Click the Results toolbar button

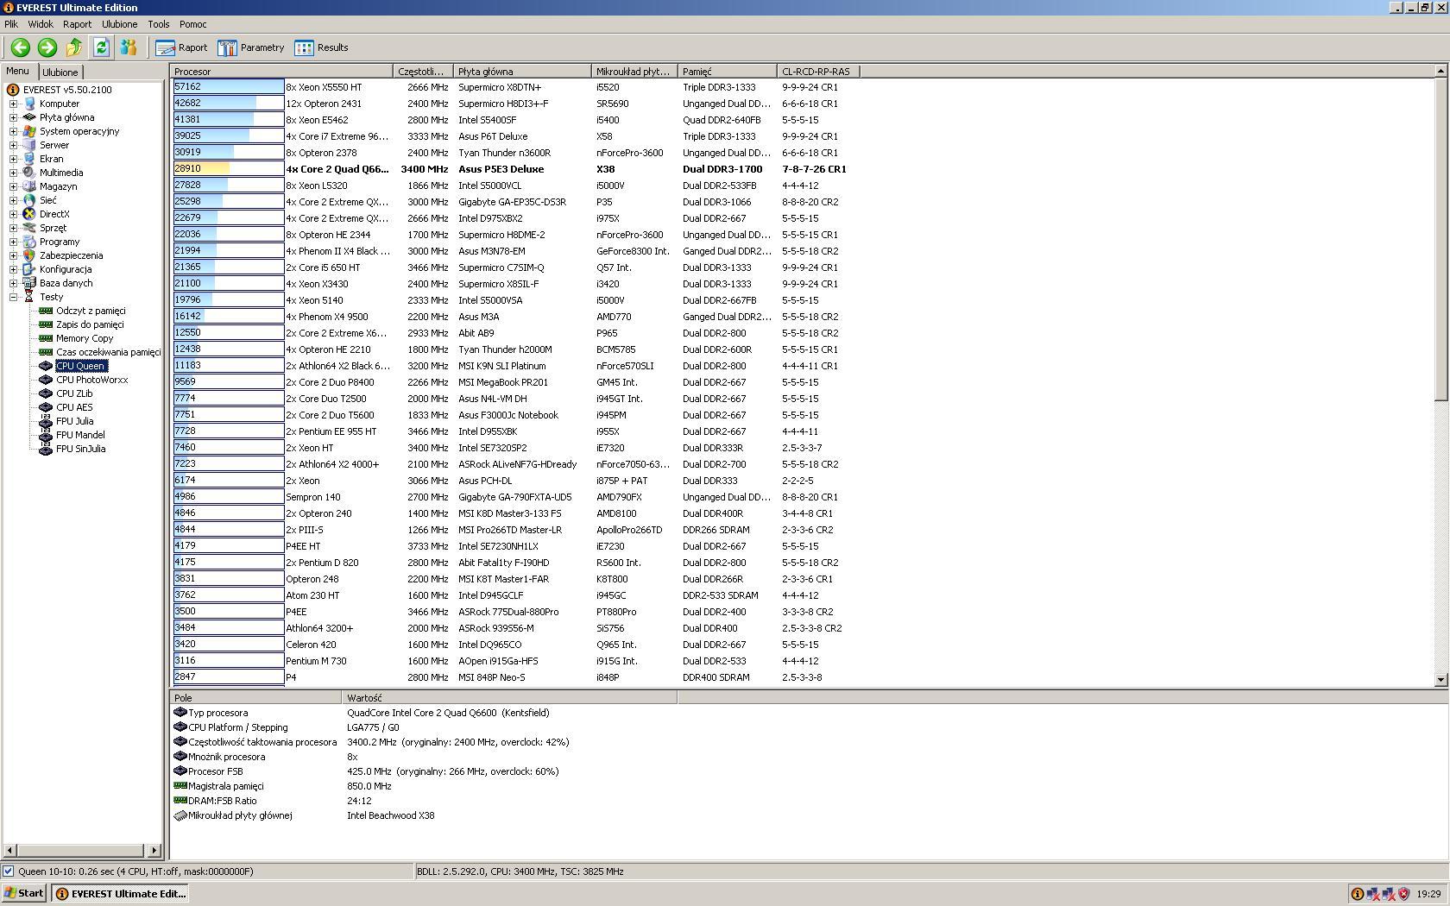[322, 47]
